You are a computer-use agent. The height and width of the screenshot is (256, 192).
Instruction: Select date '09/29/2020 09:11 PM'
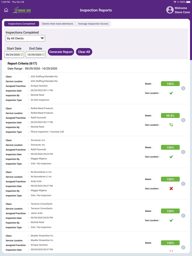click(x=42, y=90)
